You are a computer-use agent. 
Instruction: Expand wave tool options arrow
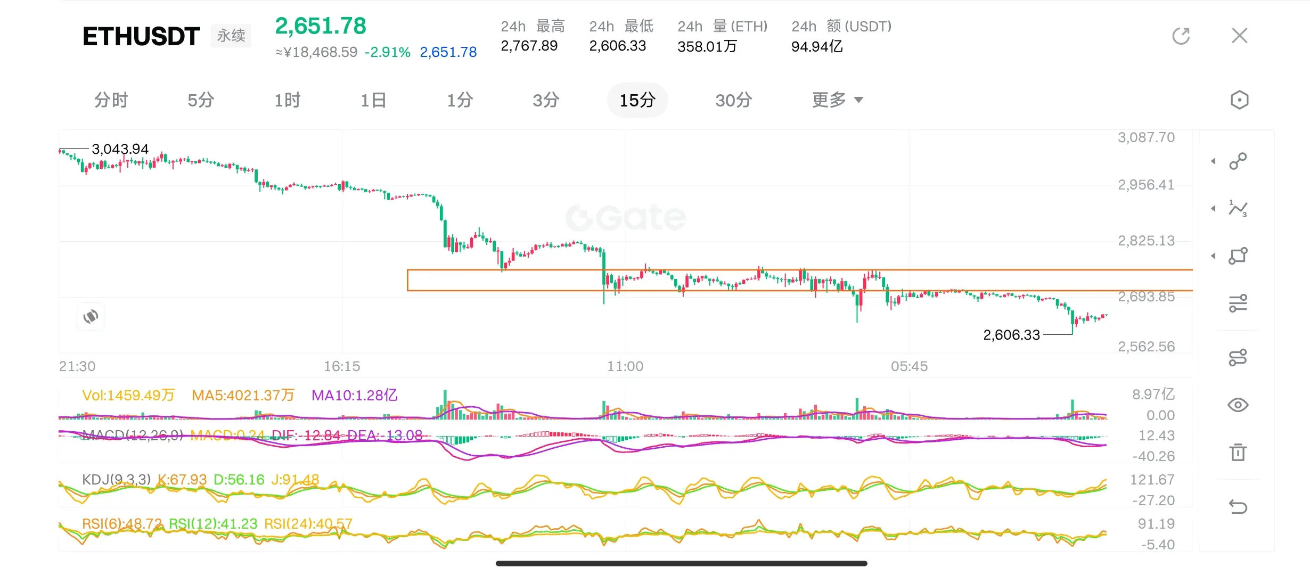pyautogui.click(x=1214, y=208)
